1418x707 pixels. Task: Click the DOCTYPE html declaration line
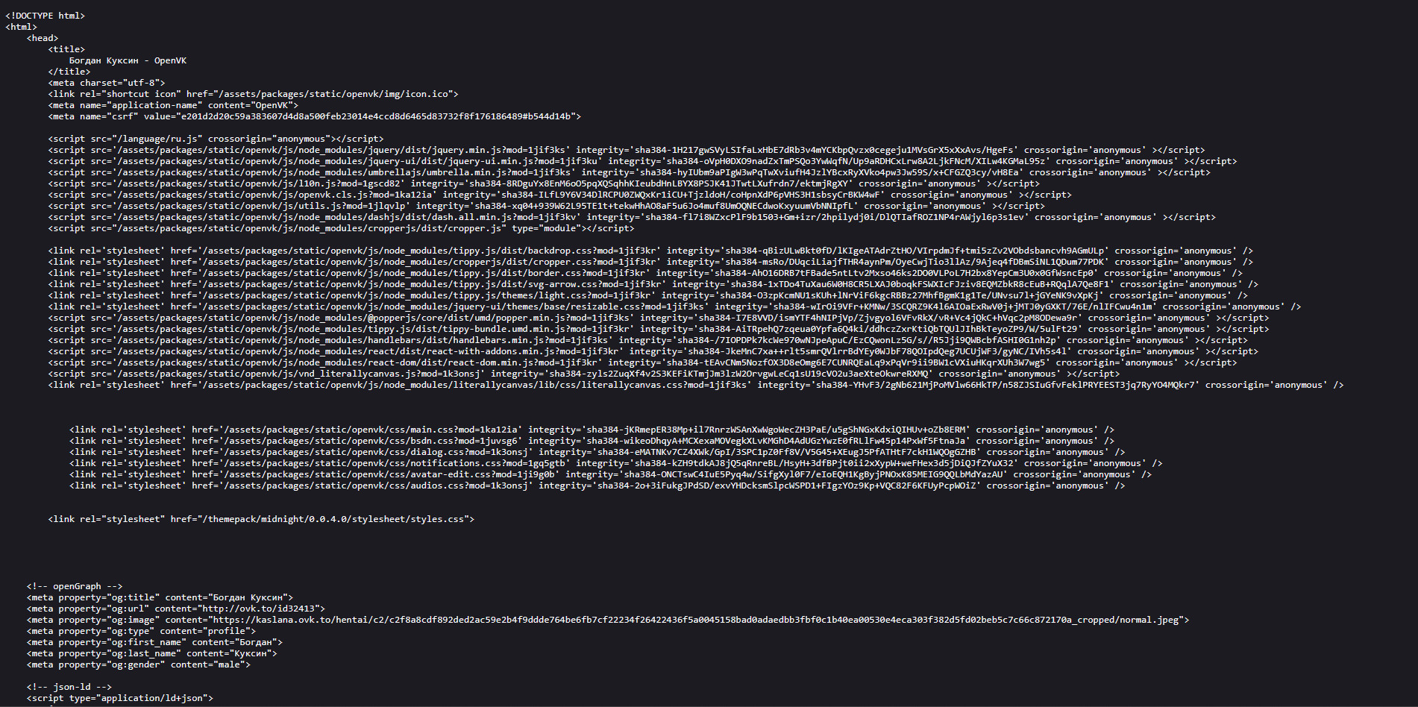[x=46, y=16]
